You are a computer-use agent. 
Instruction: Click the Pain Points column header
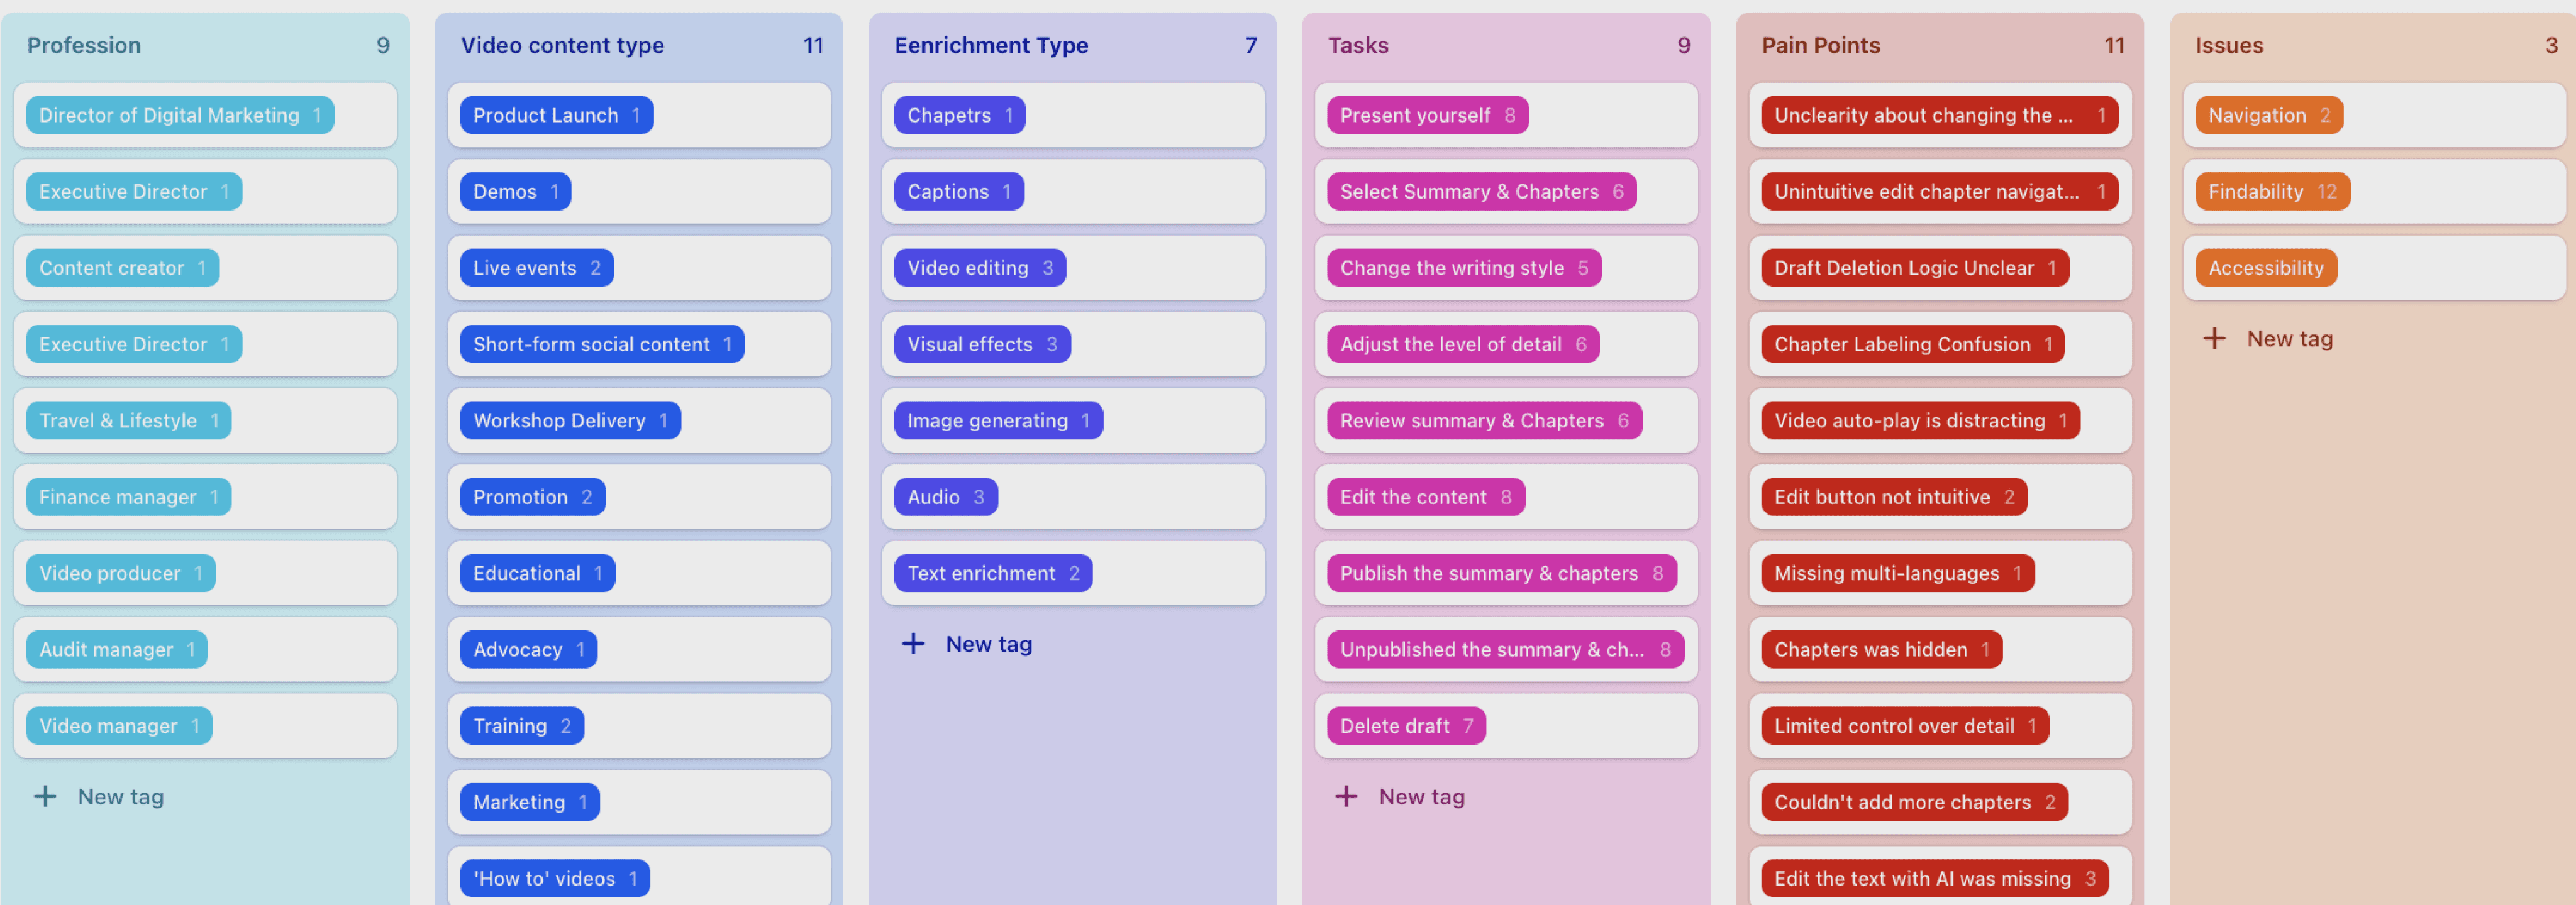[1820, 45]
